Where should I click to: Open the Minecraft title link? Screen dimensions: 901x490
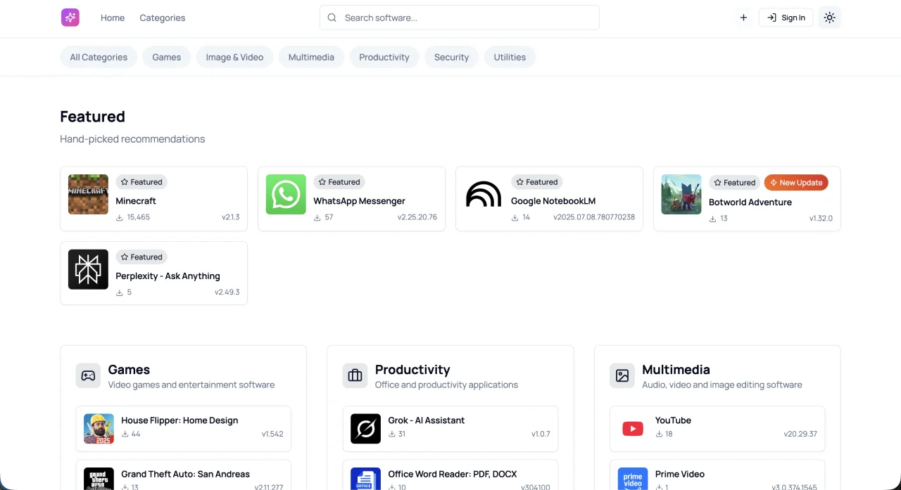136,201
